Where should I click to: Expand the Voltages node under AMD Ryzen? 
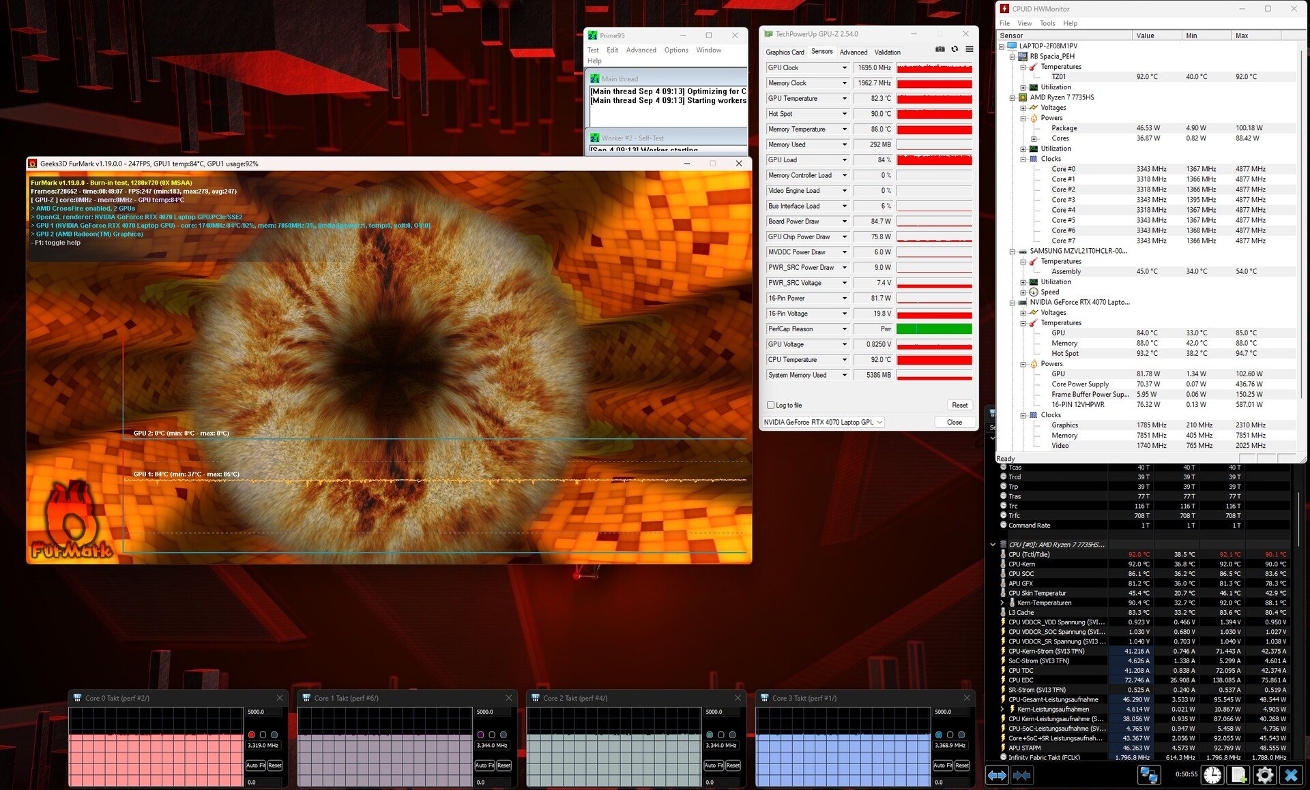tap(1023, 108)
